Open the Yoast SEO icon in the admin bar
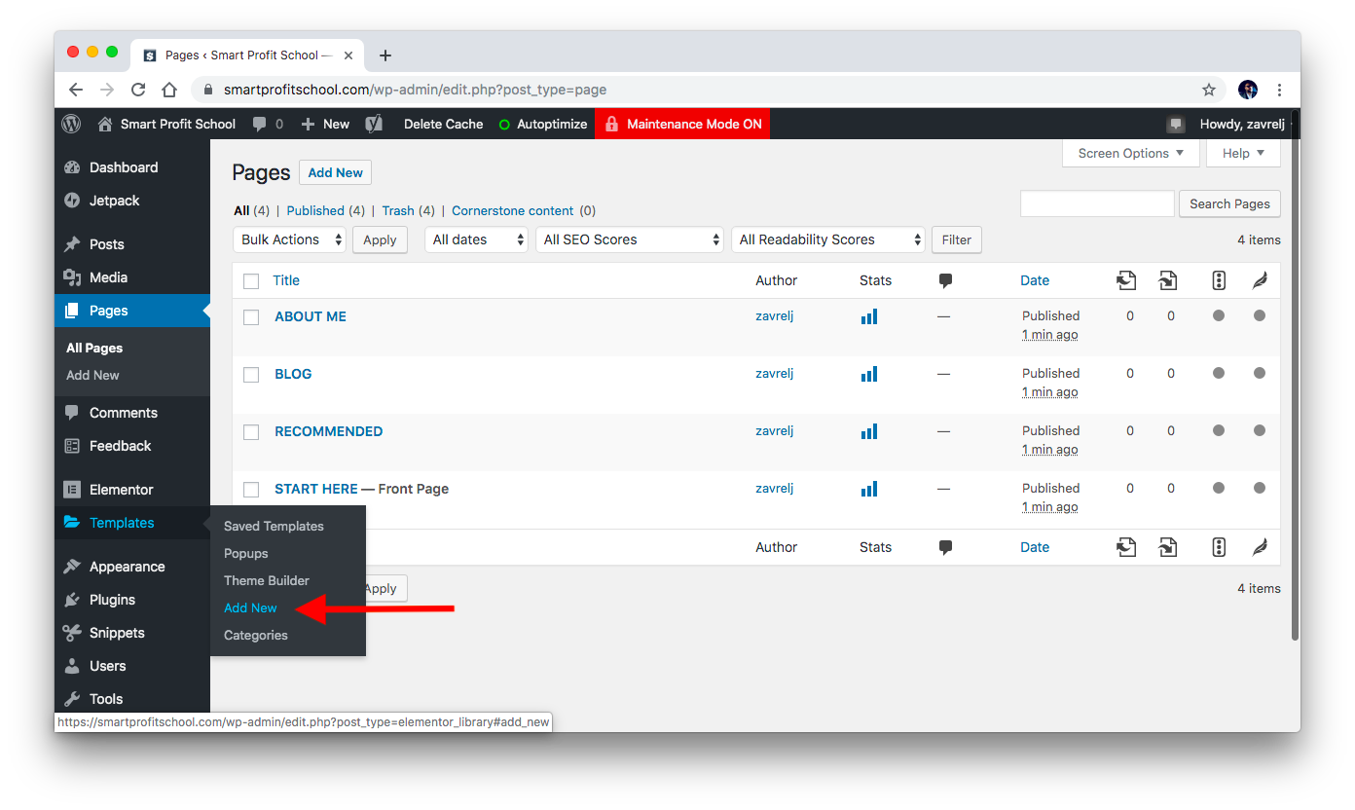1355x810 pixels. [x=373, y=124]
